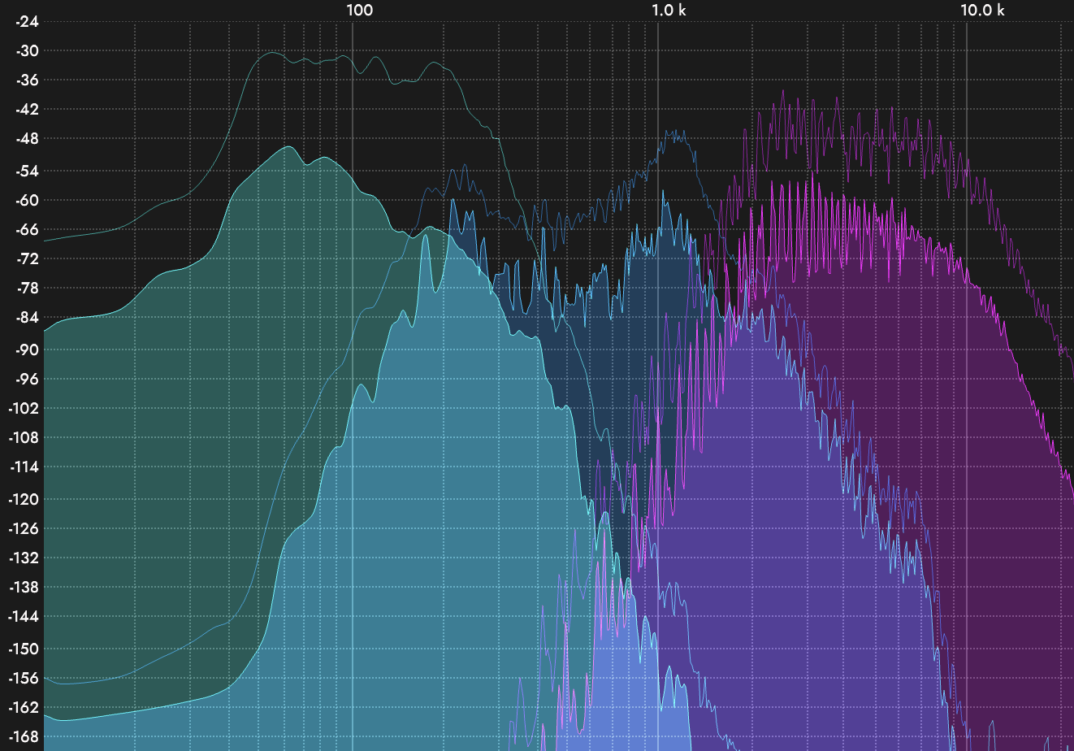The width and height of the screenshot is (1074, 751).
Task: Click the -36 dB level marker
Action: (27, 80)
